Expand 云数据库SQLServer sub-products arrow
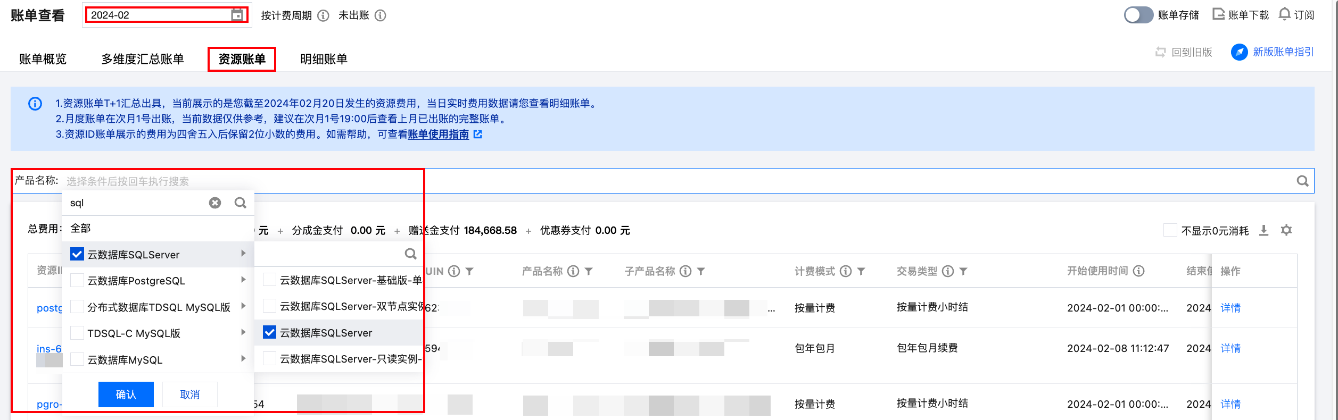This screenshot has width=1338, height=420. [x=243, y=253]
